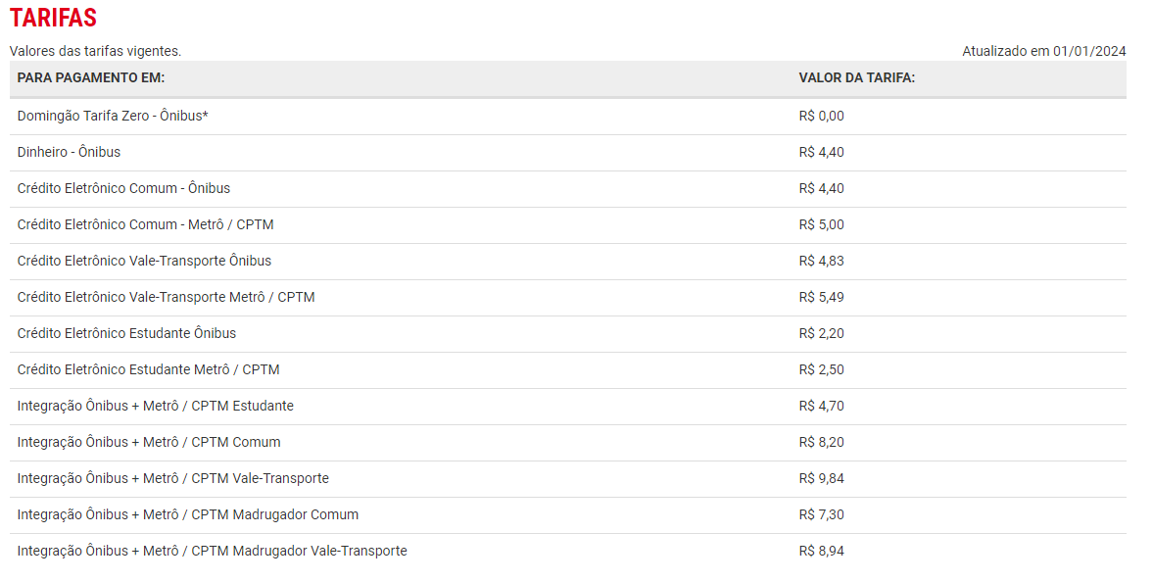
Task: Click the 'PARA PAGAMENTO EM:' column header
Action: pyautogui.click(x=91, y=78)
